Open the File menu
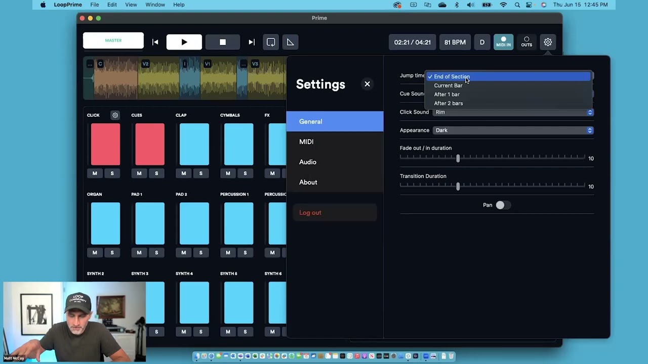648x364 pixels. [95, 5]
